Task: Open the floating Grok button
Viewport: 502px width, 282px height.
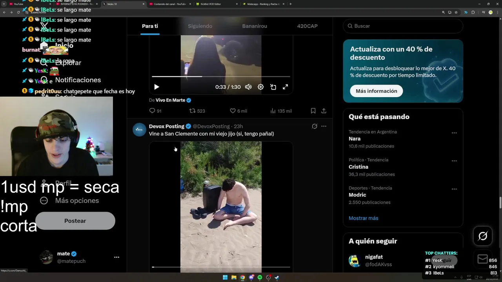Action: coord(483,236)
